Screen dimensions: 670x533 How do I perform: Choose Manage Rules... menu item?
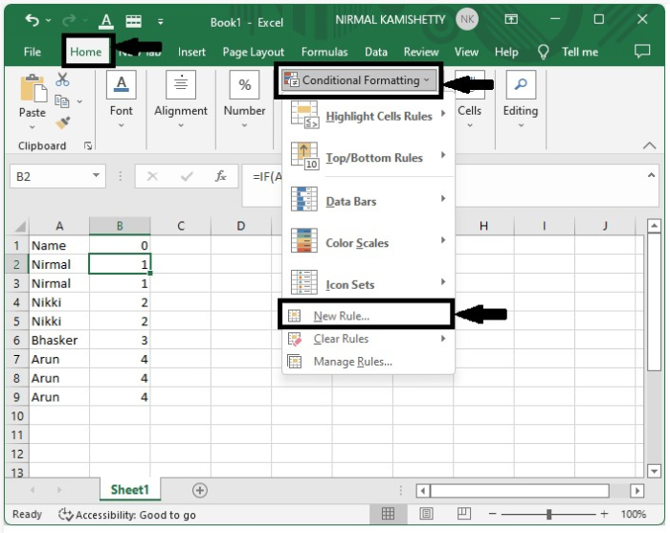(368, 362)
